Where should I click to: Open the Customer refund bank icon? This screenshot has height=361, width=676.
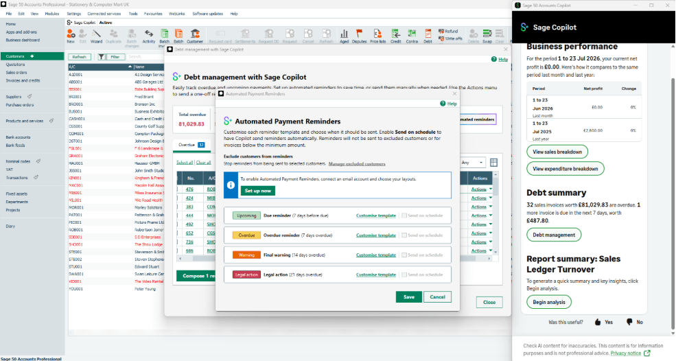click(x=195, y=36)
